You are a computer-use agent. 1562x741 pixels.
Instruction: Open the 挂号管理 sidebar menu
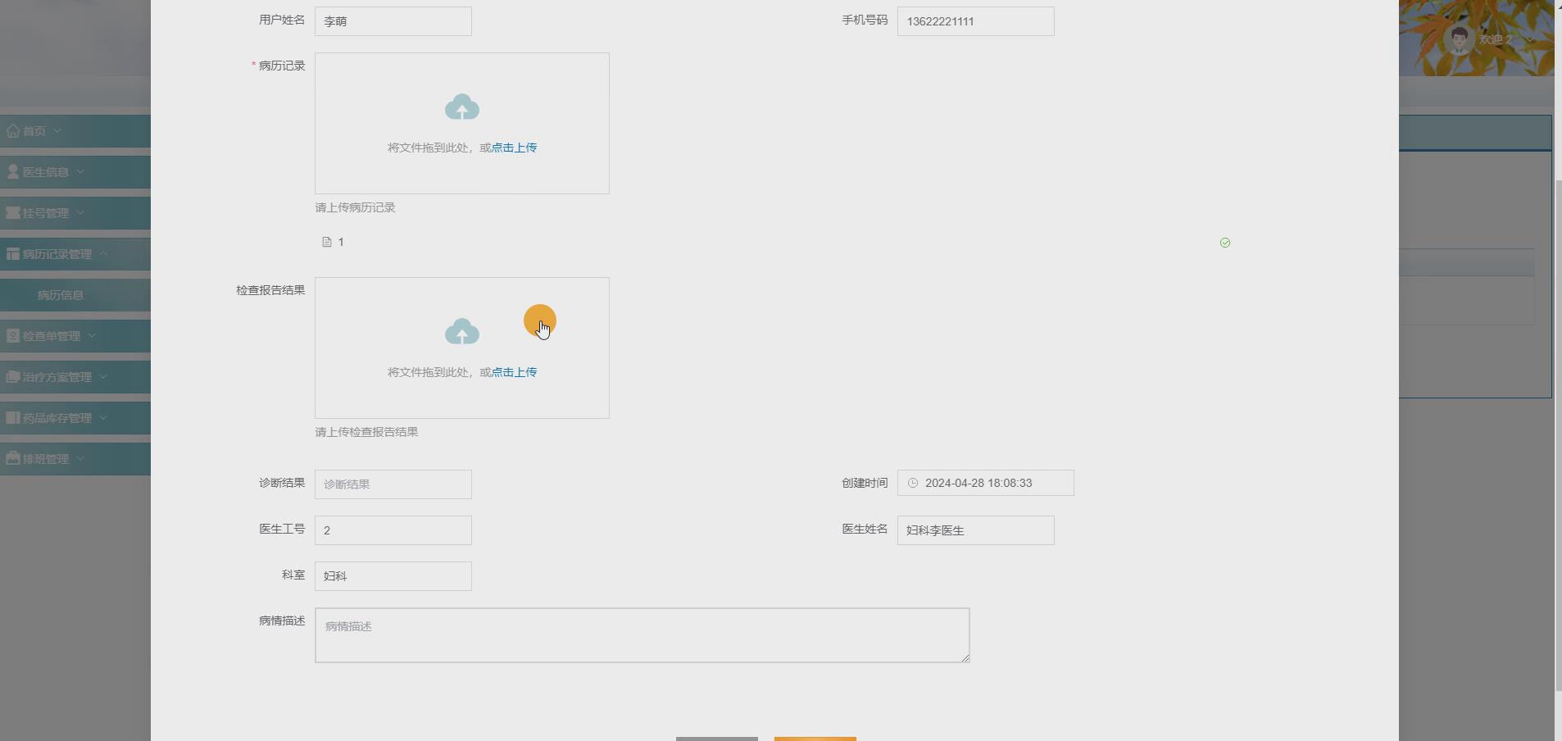tap(75, 213)
